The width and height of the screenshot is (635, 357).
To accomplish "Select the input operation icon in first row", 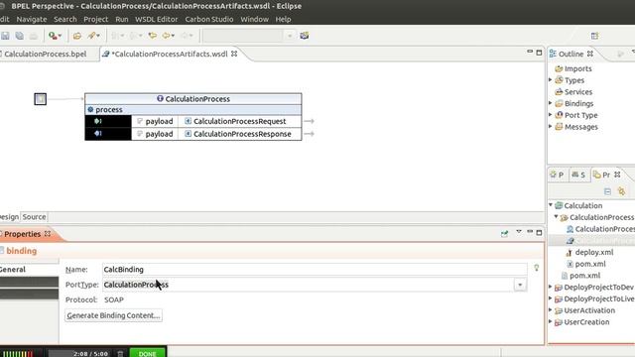I will [97, 121].
